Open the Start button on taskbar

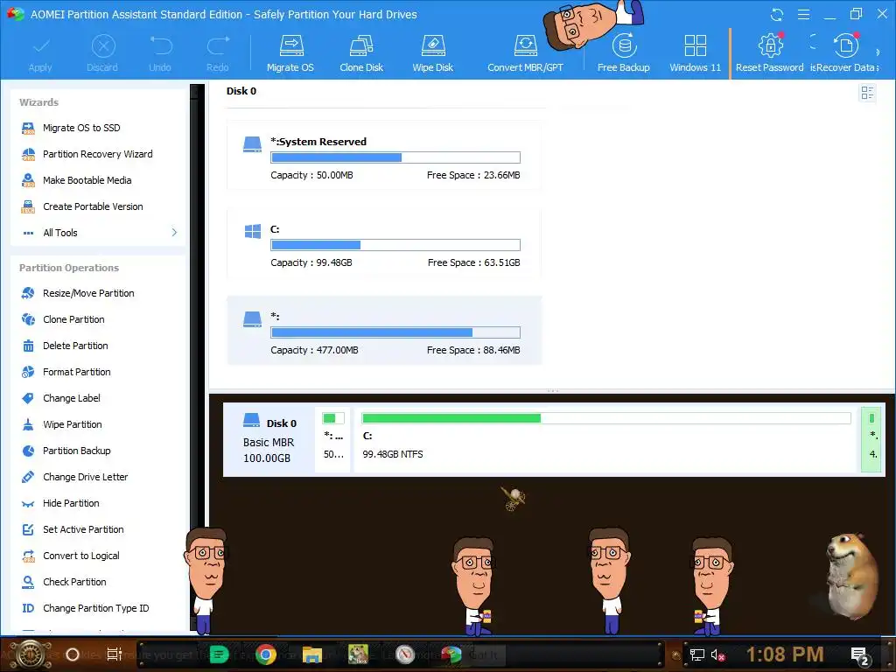click(31, 654)
